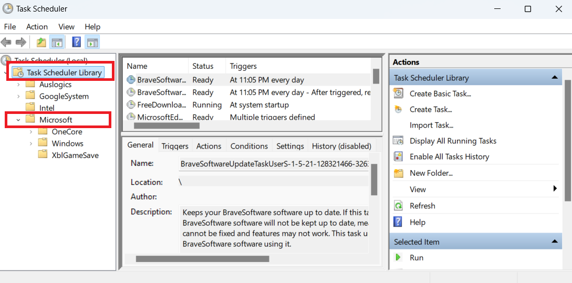
Task: Click the clock icon of FreeDownloa... task
Action: 131,104
